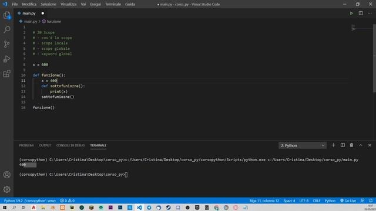The width and height of the screenshot is (376, 211).
Task: Click 'sottofuniozne()' call on line 14
Action: click(x=58, y=97)
